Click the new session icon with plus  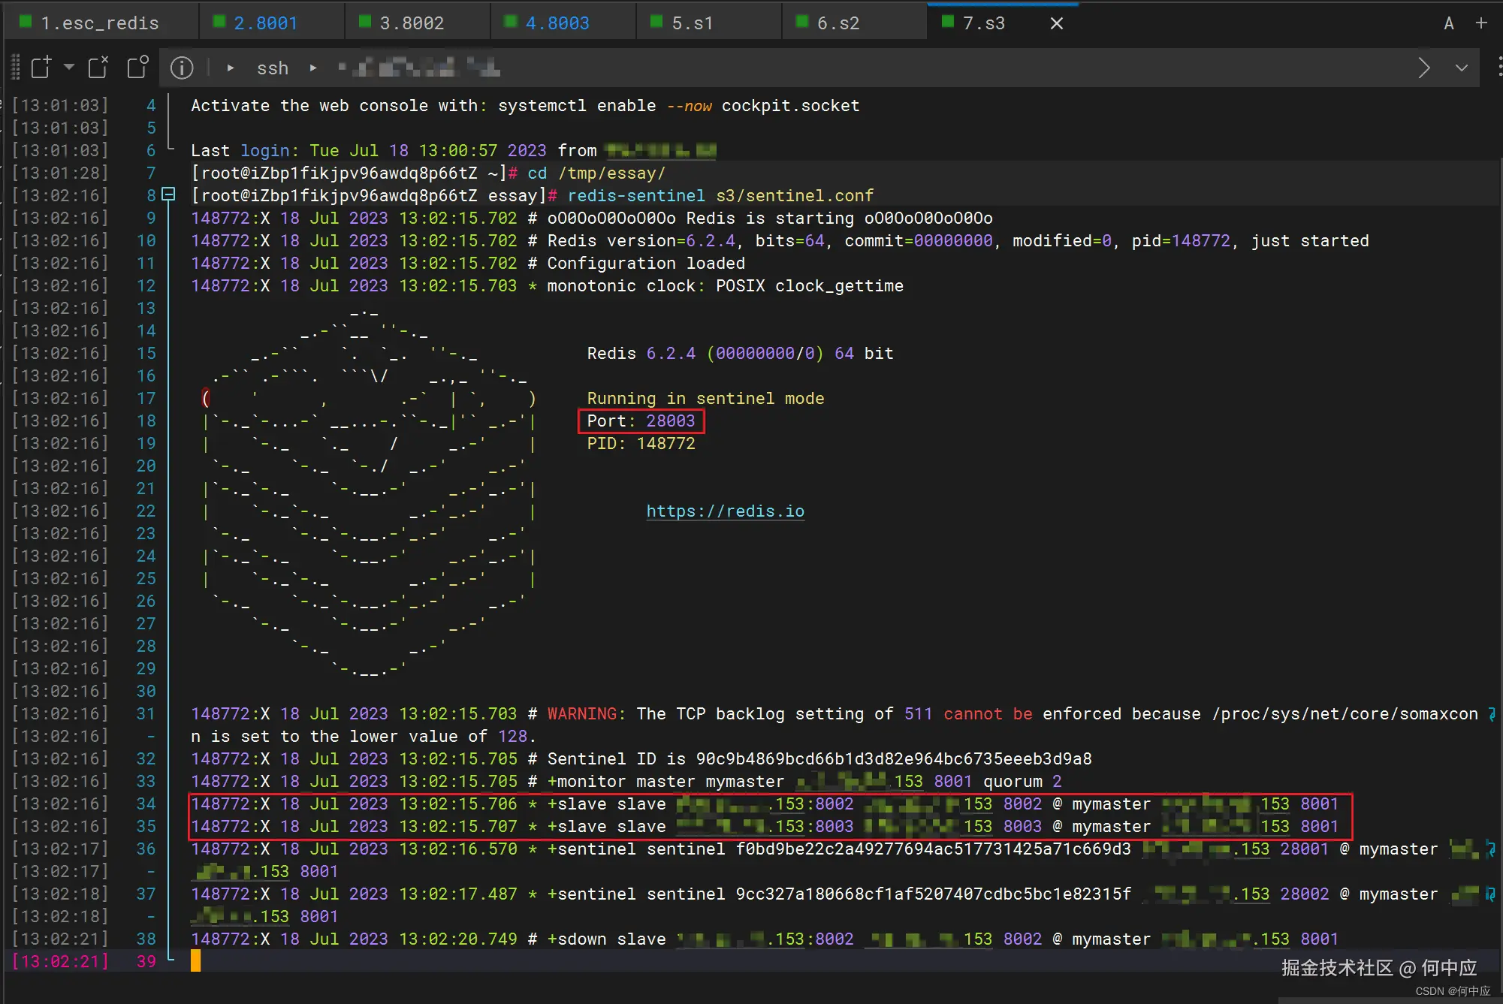41,68
